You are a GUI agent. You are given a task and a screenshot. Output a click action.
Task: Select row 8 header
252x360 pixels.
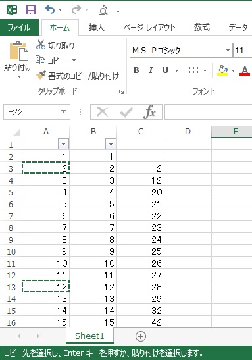11,228
